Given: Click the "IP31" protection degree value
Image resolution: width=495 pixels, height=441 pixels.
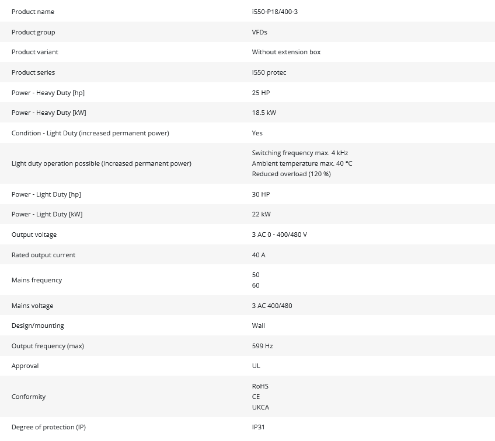Looking at the screenshot, I should tap(259, 427).
